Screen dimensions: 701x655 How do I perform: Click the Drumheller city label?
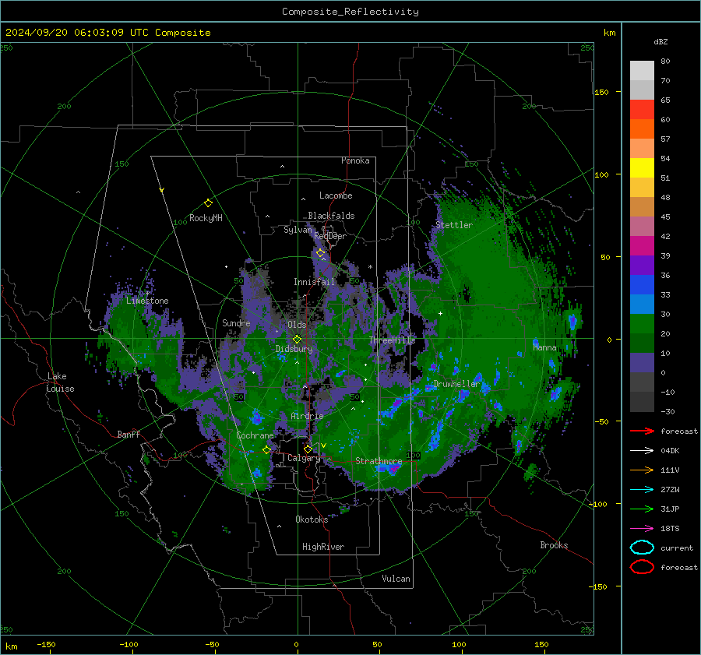point(456,384)
